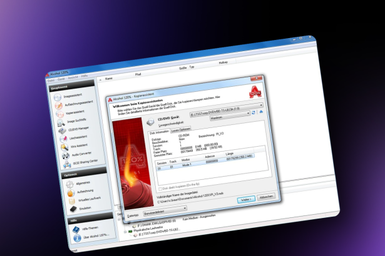This screenshot has height=256, width=385.
Task: Open the Gerät menu
Action: 61,79
